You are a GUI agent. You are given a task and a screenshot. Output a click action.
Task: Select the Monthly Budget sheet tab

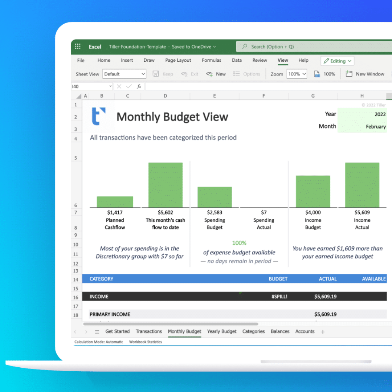point(184,331)
